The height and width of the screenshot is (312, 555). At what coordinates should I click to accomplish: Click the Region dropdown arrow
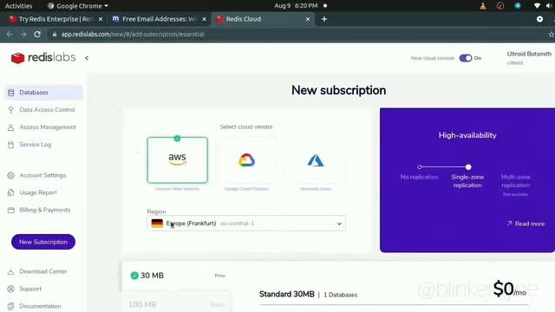click(339, 224)
